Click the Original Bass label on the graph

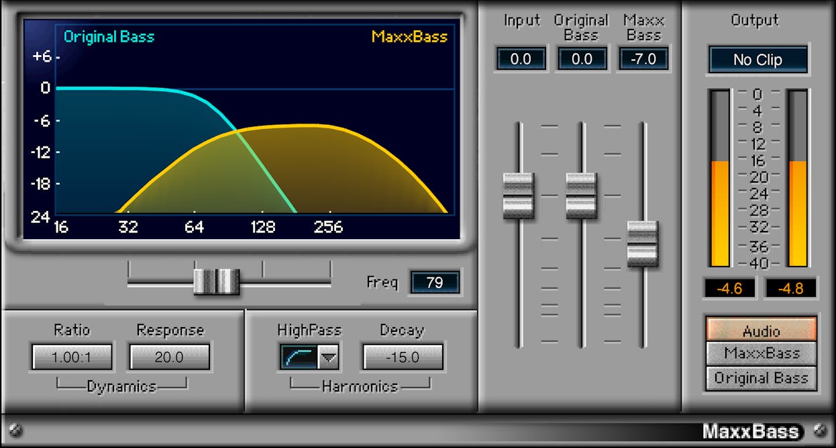coord(109,37)
